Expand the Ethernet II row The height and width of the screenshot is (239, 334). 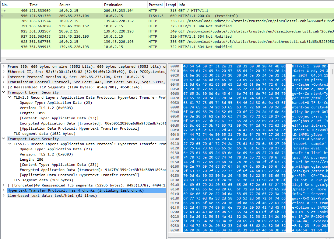coord(4,72)
